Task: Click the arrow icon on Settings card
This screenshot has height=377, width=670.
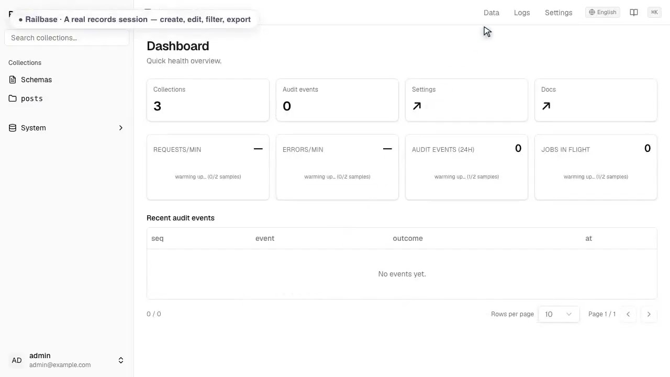Action: [x=417, y=106]
